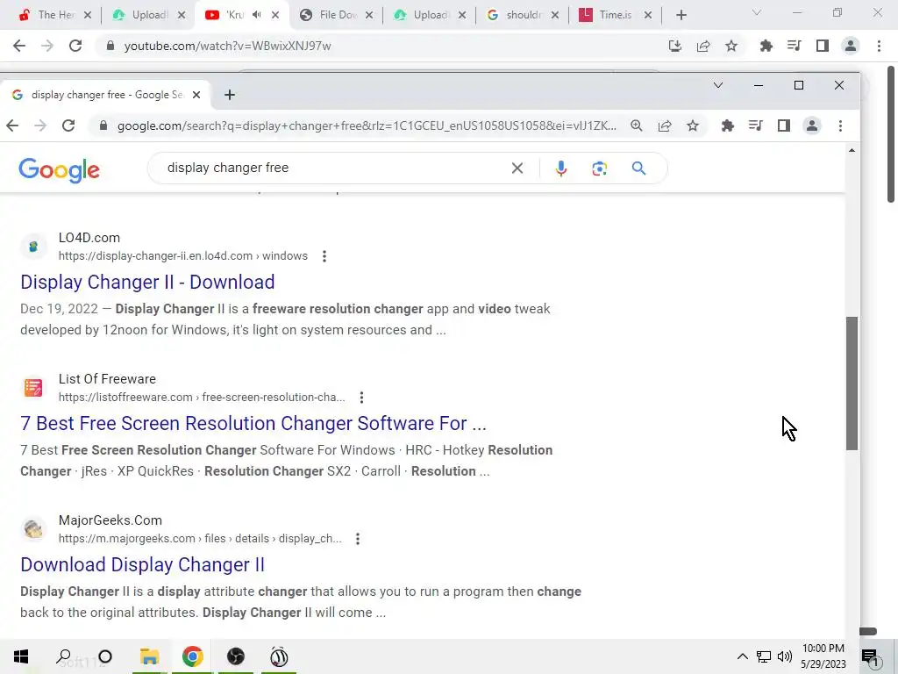
Task: Click scroll-up arrow of results scrollbar
Action: click(852, 150)
